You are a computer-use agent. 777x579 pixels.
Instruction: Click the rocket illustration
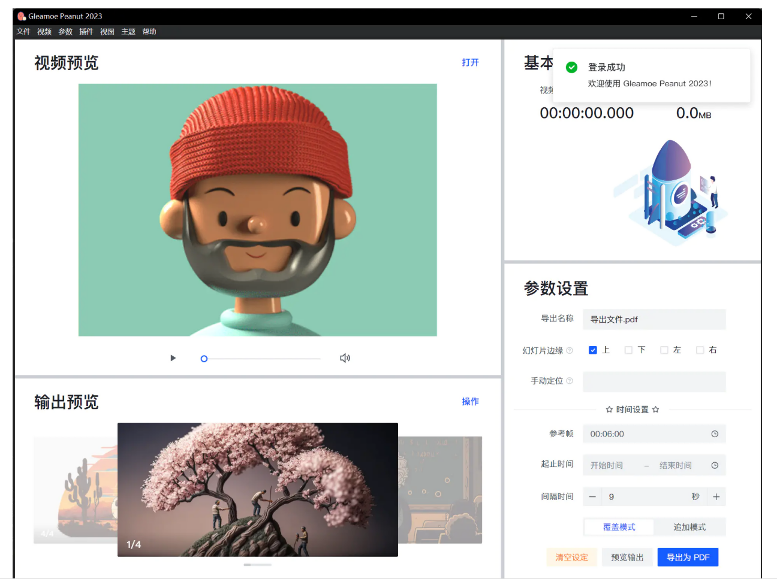tap(670, 193)
